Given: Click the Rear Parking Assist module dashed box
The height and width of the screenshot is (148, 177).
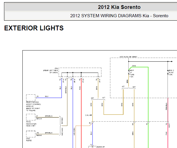Looking at the screenshot, I should tap(31, 98).
